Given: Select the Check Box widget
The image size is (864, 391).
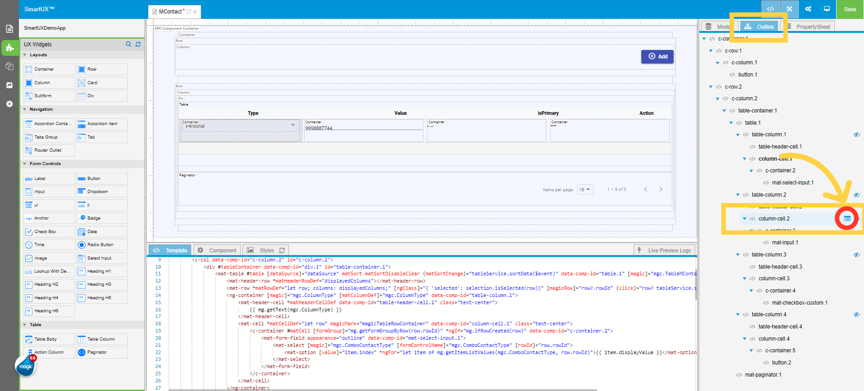Looking at the screenshot, I should pyautogui.click(x=49, y=232).
